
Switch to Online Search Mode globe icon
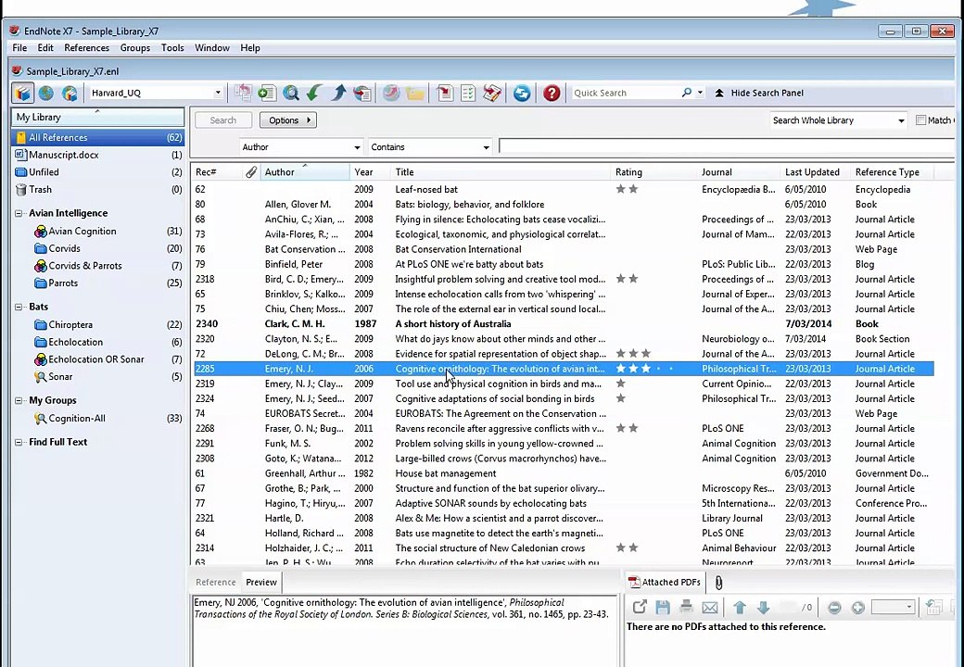46,93
